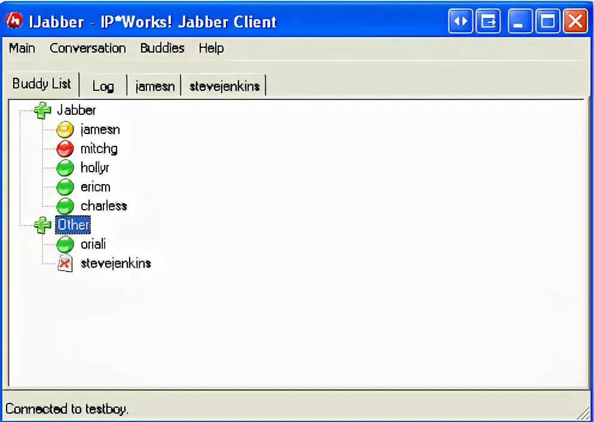Click the green plus icon beside Jabber group
Screen dimensions: 594x422
42,111
